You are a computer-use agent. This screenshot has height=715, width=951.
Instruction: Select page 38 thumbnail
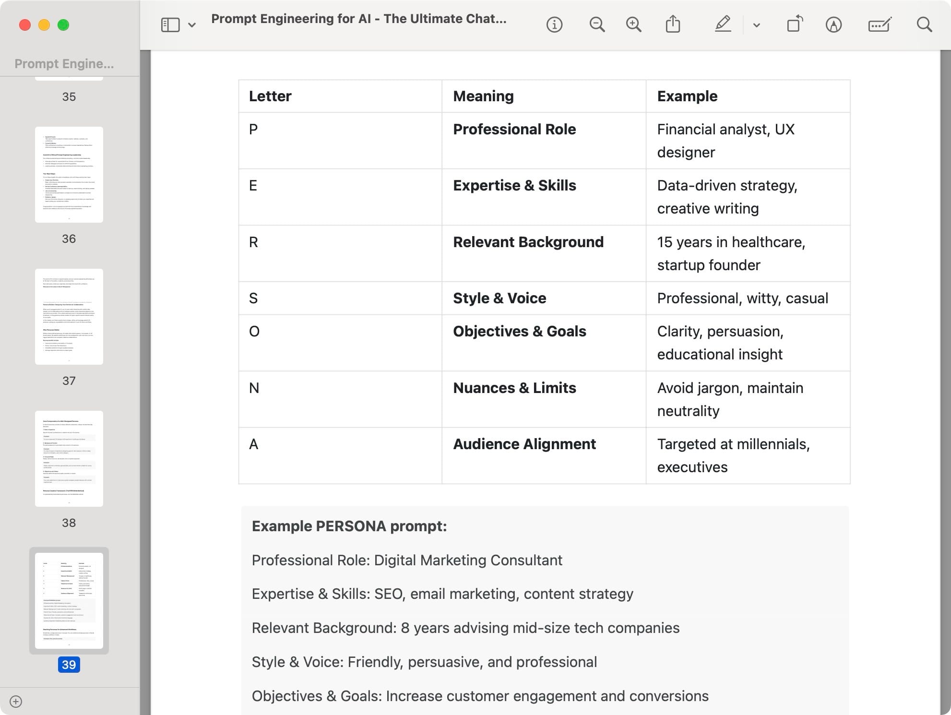[69, 459]
